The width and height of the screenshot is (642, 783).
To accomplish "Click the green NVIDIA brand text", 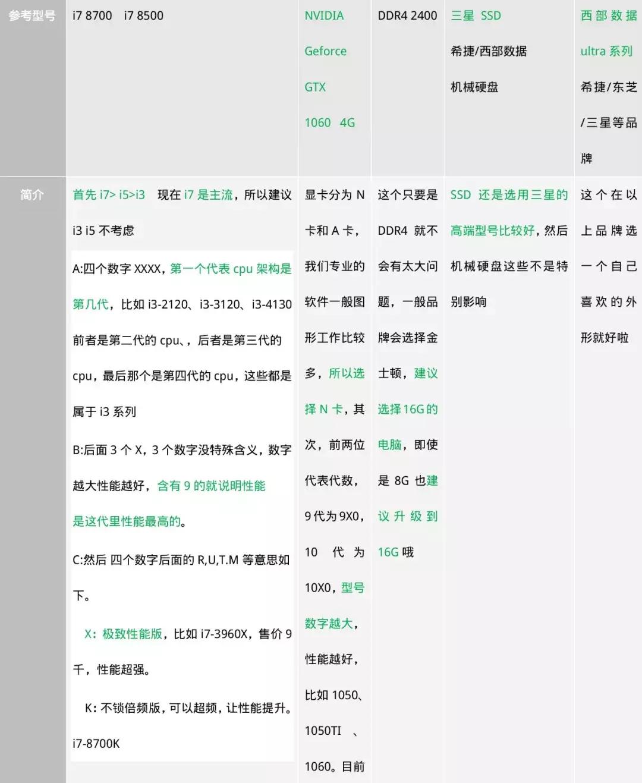I will (x=323, y=16).
